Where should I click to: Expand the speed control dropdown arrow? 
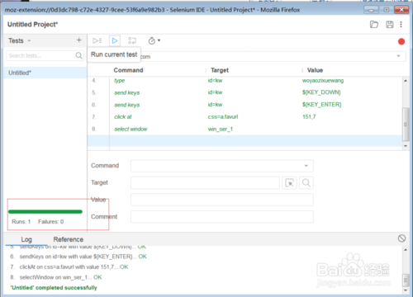(159, 40)
